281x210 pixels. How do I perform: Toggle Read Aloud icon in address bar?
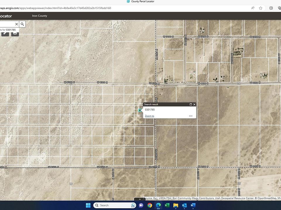tap(253, 8)
